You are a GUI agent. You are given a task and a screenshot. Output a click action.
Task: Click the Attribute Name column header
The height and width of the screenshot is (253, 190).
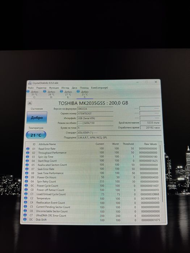[x=47, y=144]
